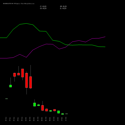The image size is (125, 125).
Task: Click the purple indicator line's right end
Action: pyautogui.click(x=105, y=37)
